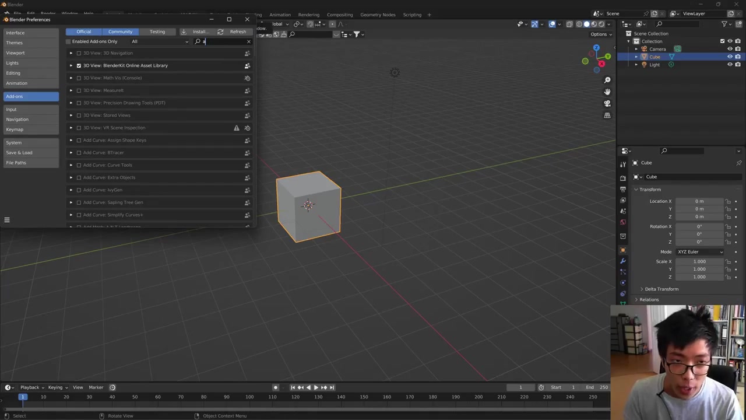The width and height of the screenshot is (746, 420).
Task: Expand the Add Curve: IvyGen add-on
Action: pos(71,190)
